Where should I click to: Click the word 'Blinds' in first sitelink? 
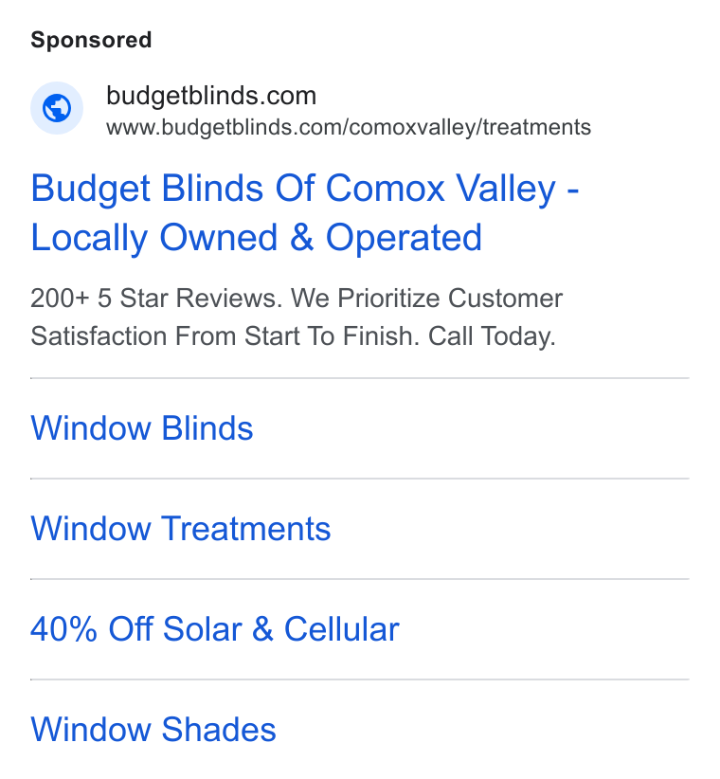pyautogui.click(x=207, y=427)
